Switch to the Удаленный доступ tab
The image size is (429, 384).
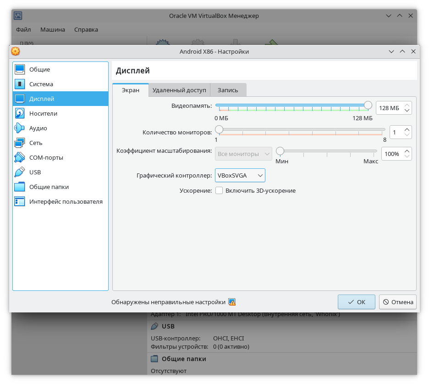[179, 90]
